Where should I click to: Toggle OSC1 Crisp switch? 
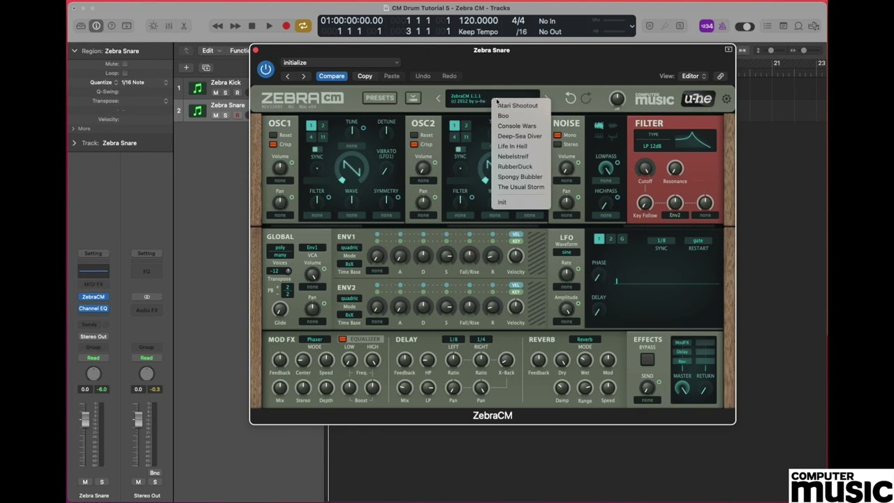(274, 145)
